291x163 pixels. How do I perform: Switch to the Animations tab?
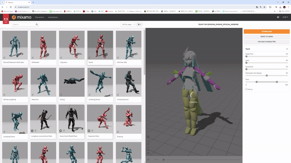53,17
